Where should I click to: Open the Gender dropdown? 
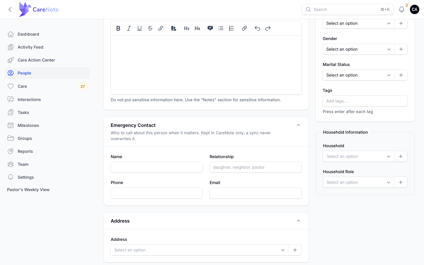358,49
